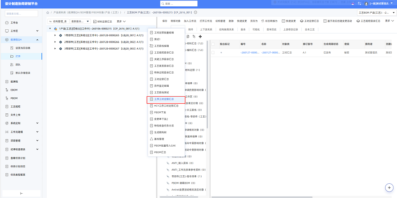Expand the 工作区 sidebar chevron
This screenshot has height=198, width=397.
tap(37, 31)
